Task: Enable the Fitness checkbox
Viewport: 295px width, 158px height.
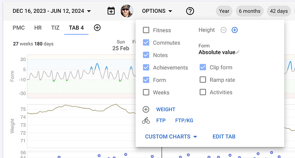Action: pyautogui.click(x=146, y=30)
